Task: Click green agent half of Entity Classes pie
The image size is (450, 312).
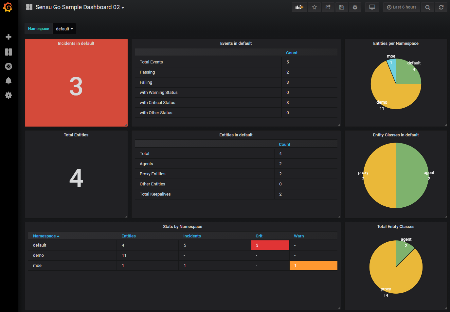Action: [412, 176]
